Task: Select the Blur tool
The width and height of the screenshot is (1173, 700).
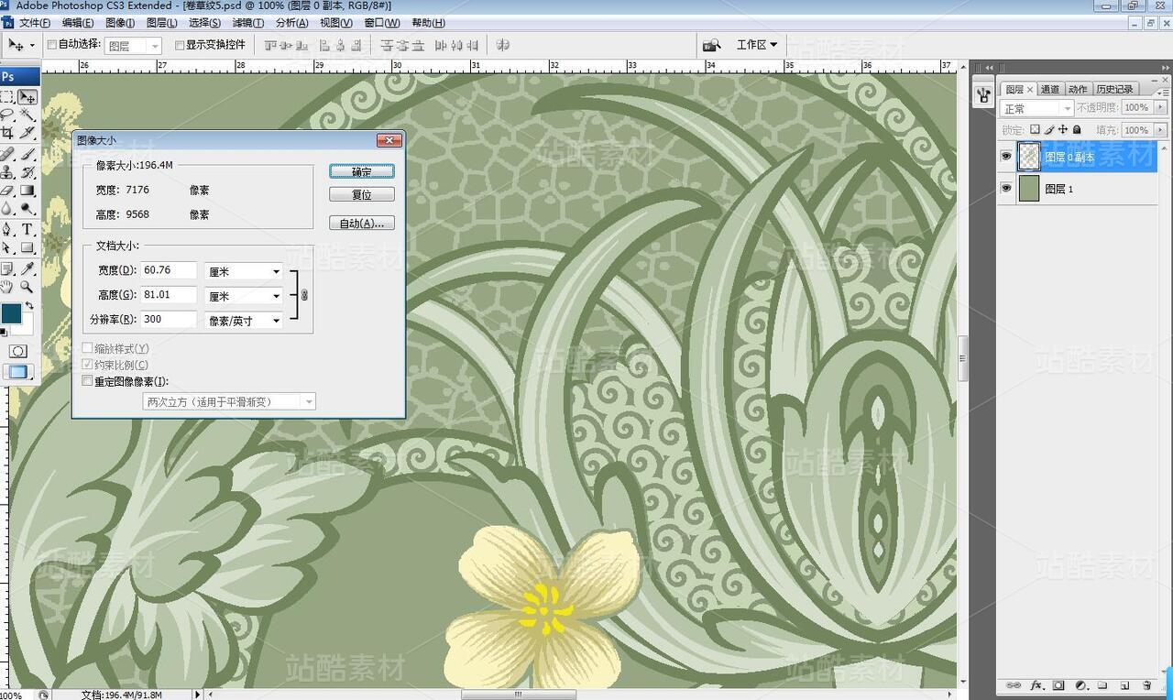Action: coord(7,210)
